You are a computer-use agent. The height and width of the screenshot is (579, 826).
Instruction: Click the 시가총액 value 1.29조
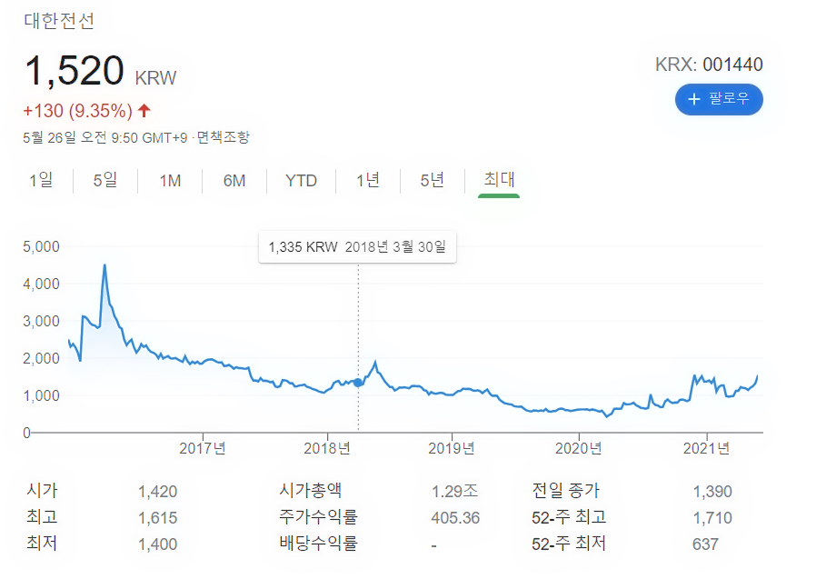pos(454,491)
